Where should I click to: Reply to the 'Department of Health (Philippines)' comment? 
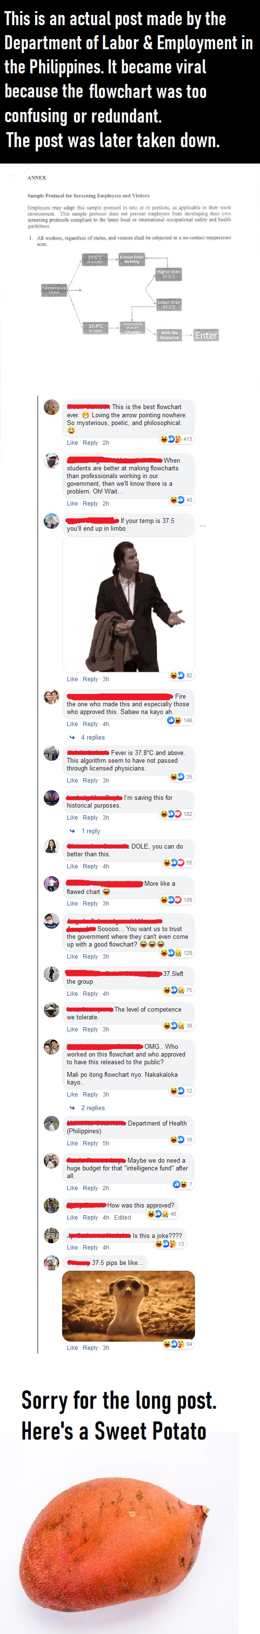pyautogui.click(x=91, y=1143)
